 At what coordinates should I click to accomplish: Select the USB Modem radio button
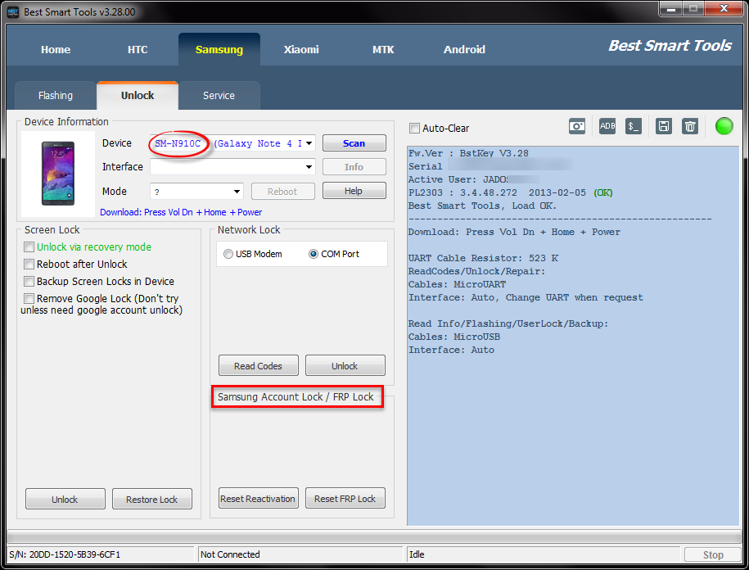click(228, 254)
